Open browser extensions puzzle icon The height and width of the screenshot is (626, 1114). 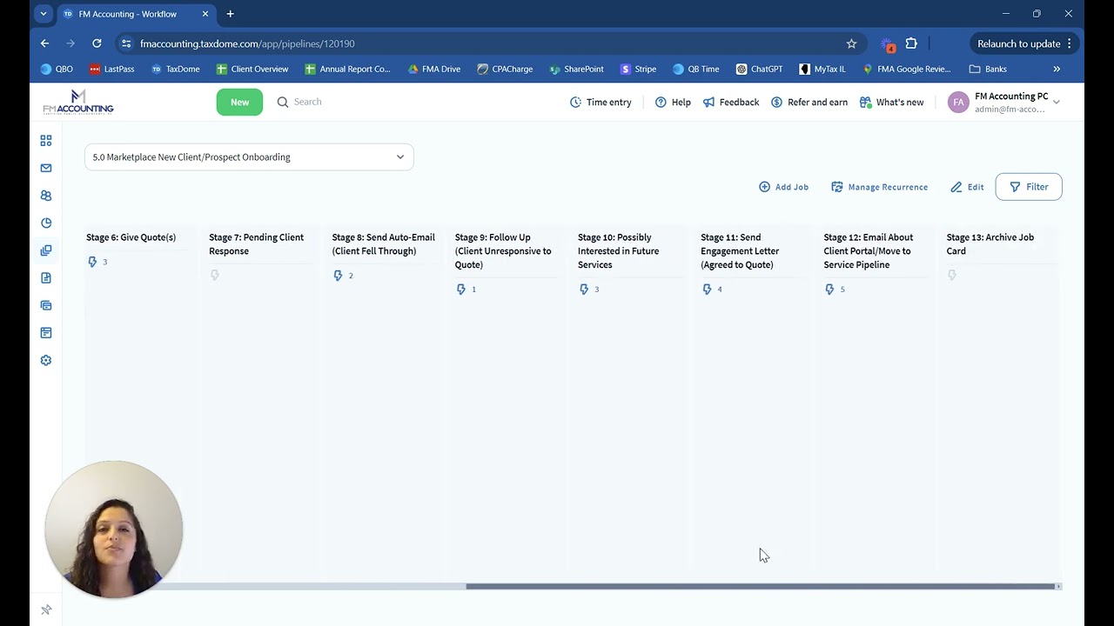click(x=911, y=43)
